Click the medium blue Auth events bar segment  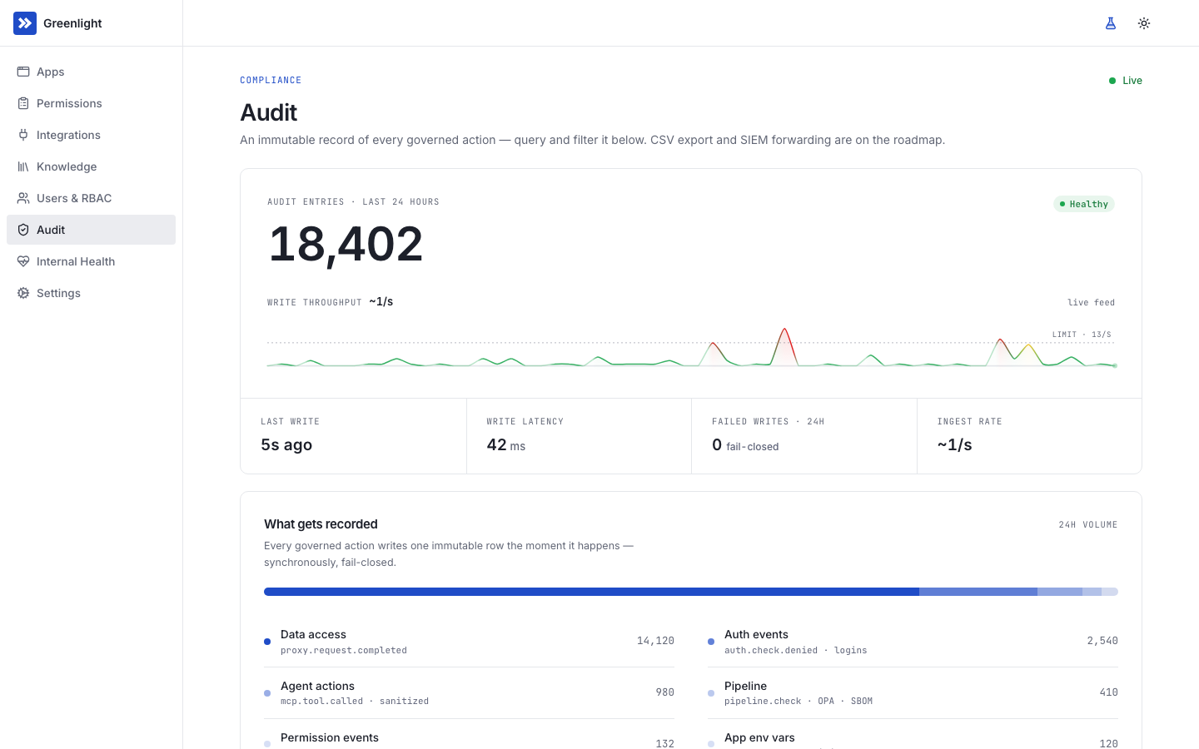(x=978, y=592)
